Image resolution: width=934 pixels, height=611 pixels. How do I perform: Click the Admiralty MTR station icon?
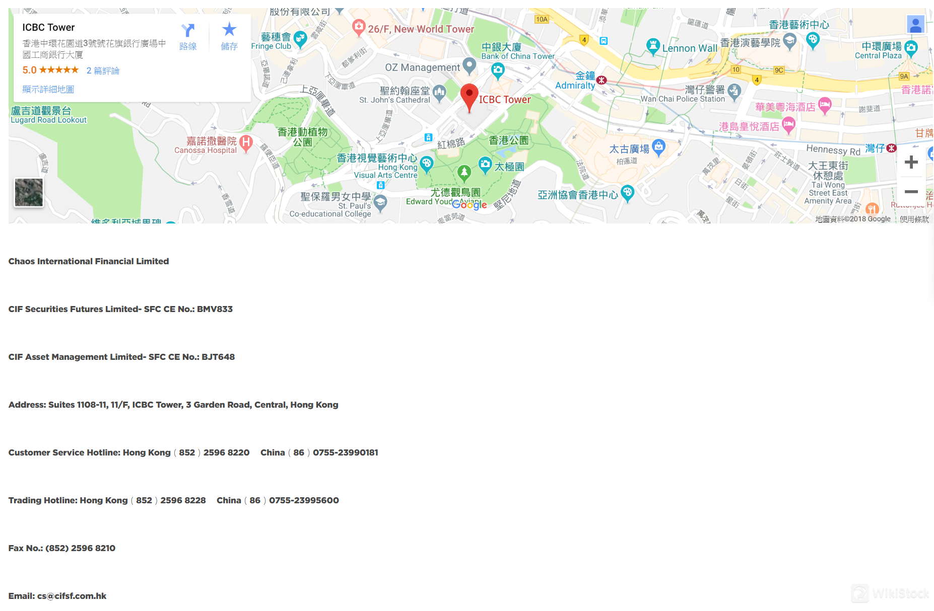tap(602, 80)
